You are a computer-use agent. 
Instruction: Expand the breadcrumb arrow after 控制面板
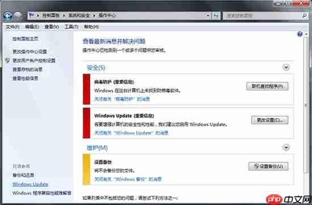64,15
